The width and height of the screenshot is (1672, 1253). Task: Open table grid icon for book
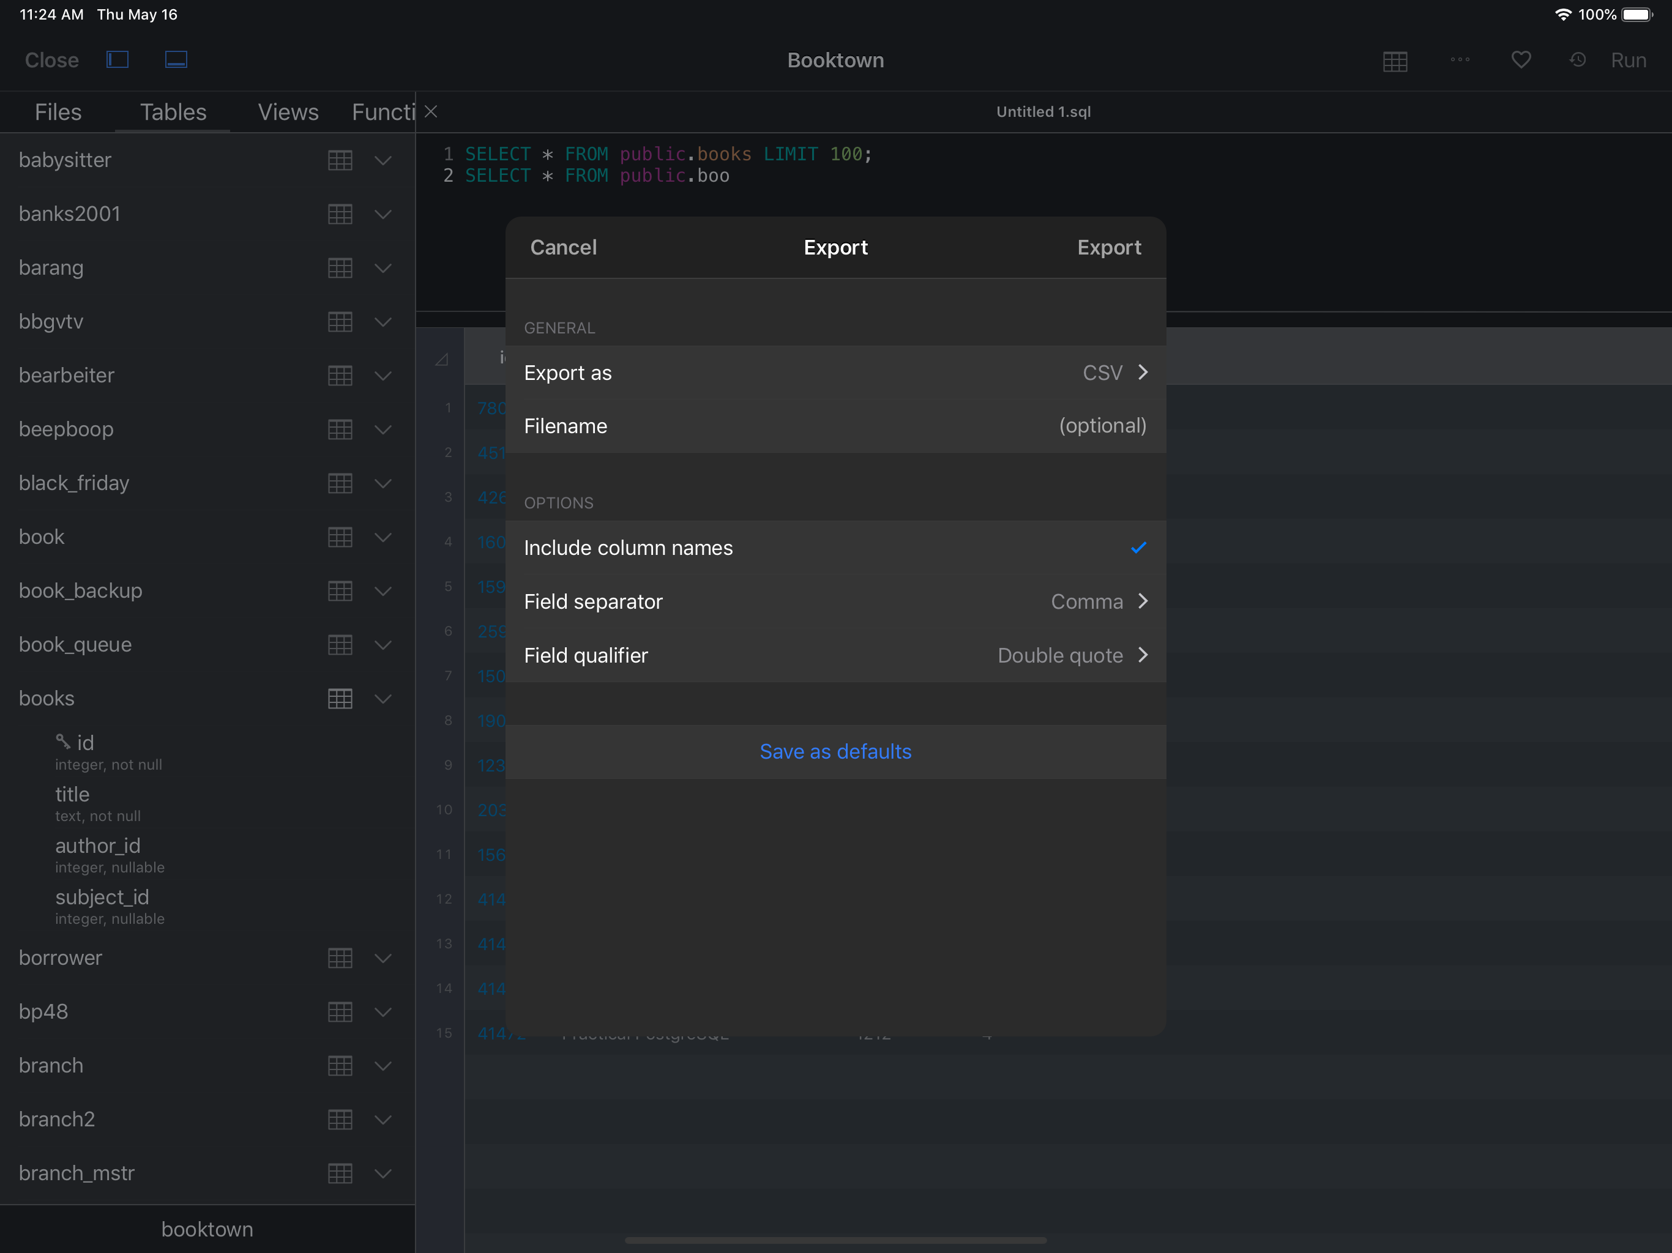(x=340, y=537)
